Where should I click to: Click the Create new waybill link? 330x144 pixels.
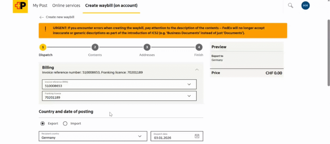tap(60, 17)
